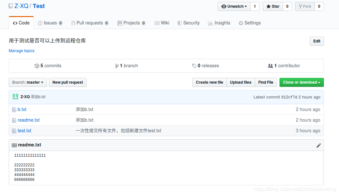Viewport: 339px width, 195px height.
Task: Go to the Projects tab
Action: [x=132, y=23]
